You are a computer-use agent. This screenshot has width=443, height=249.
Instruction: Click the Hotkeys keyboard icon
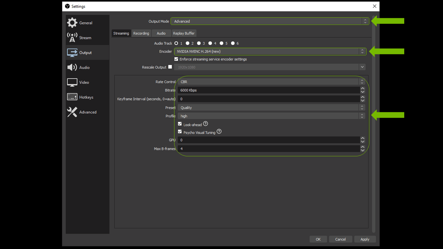(x=72, y=97)
